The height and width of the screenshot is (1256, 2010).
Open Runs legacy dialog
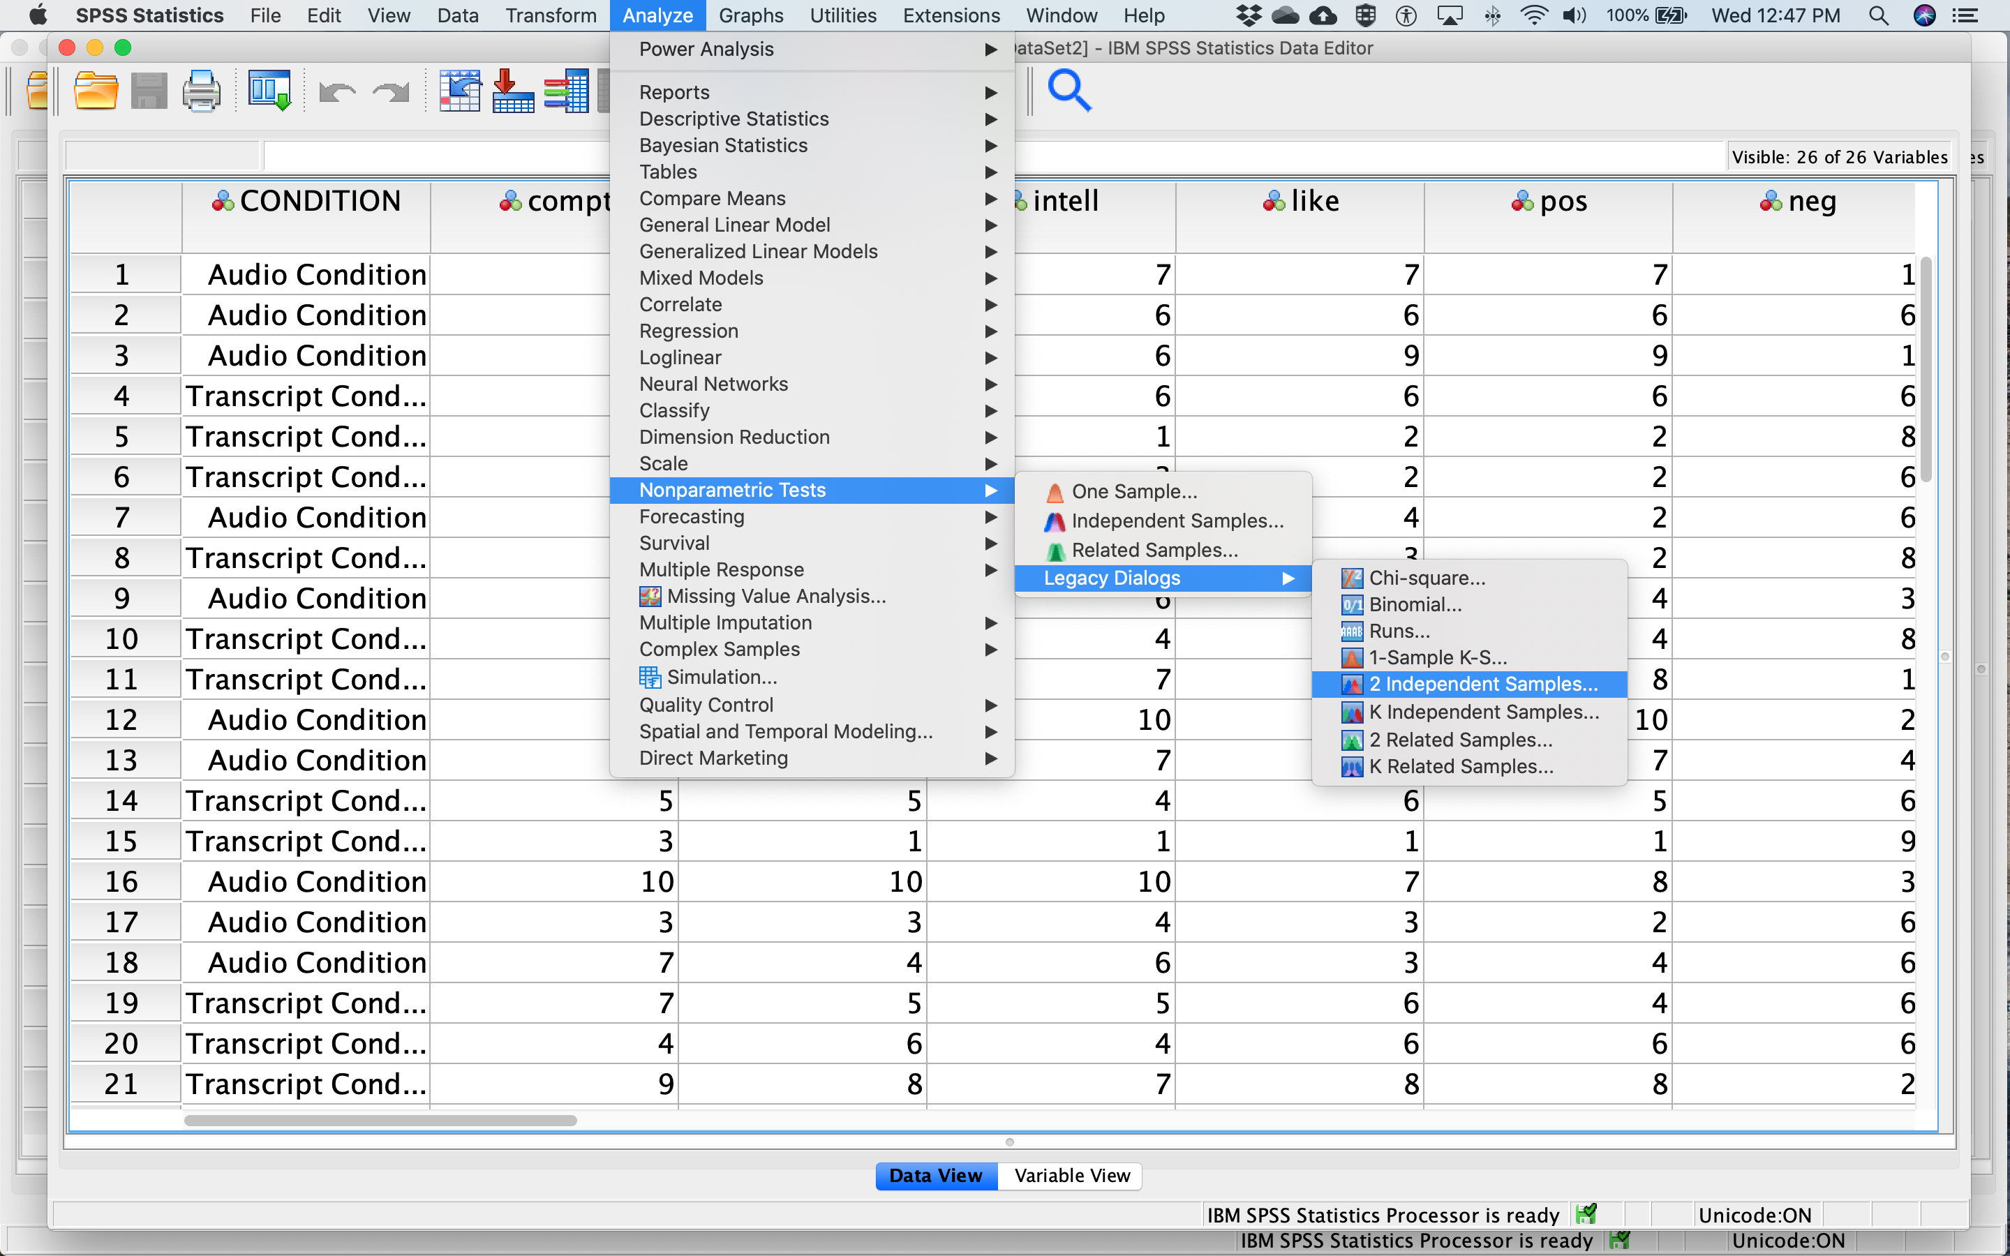tap(1468, 631)
